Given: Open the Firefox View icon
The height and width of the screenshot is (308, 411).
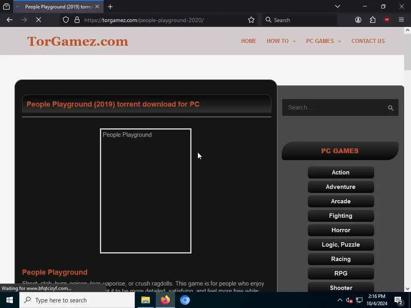Looking at the screenshot, I should point(6,6).
